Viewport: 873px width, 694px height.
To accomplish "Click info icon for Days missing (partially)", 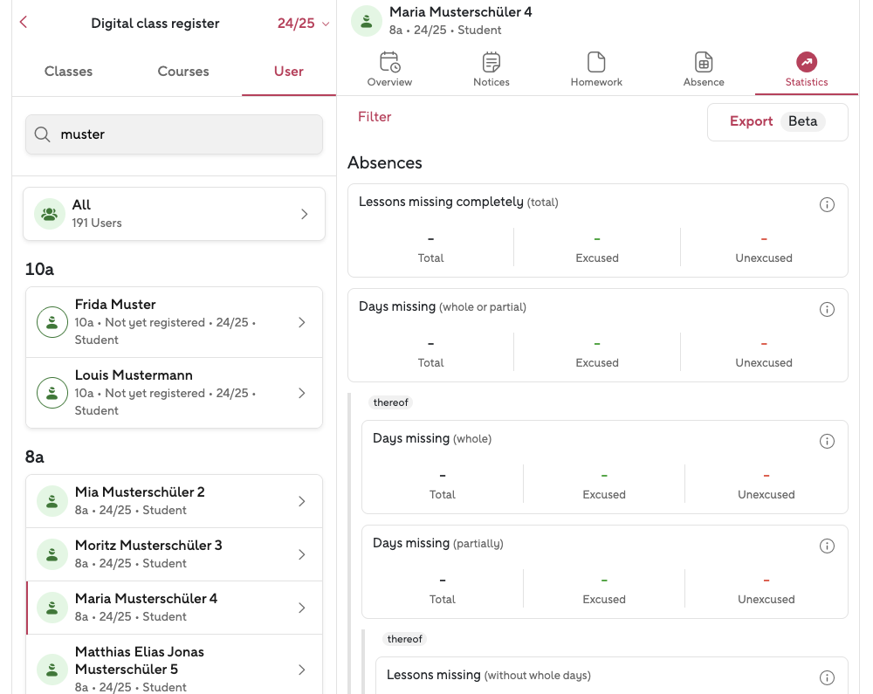I will [827, 546].
